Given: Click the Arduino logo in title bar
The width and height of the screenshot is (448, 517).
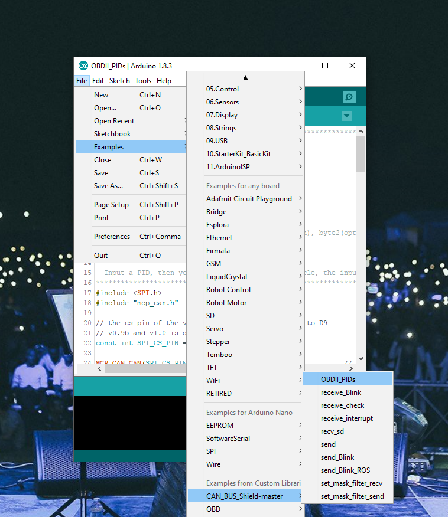Looking at the screenshot, I should pos(83,66).
